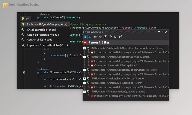Click '1 reference' CodeLens above Process()
Screen dimensions: 192x115
(43, 14)
